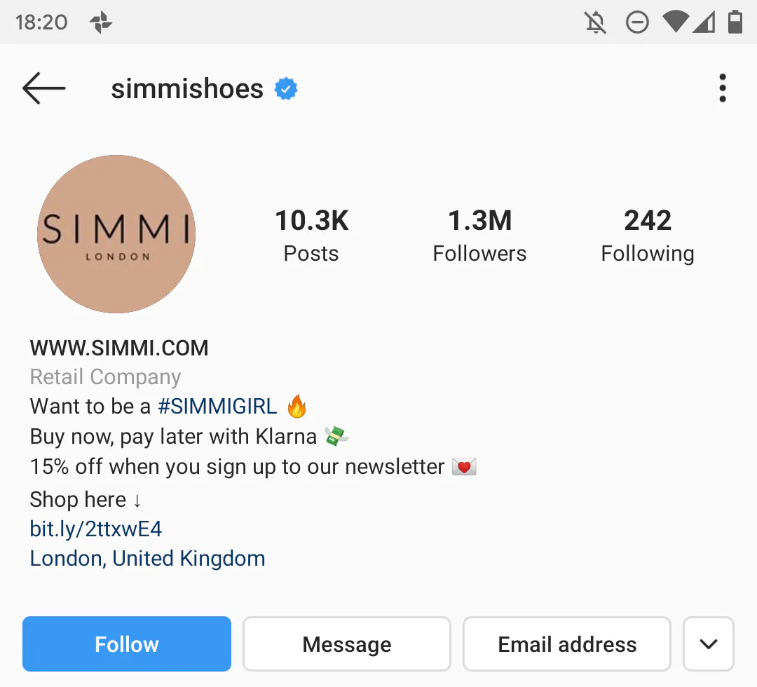Tap the Wi-Fi signal status icon
This screenshot has width=757, height=687.
tap(676, 22)
